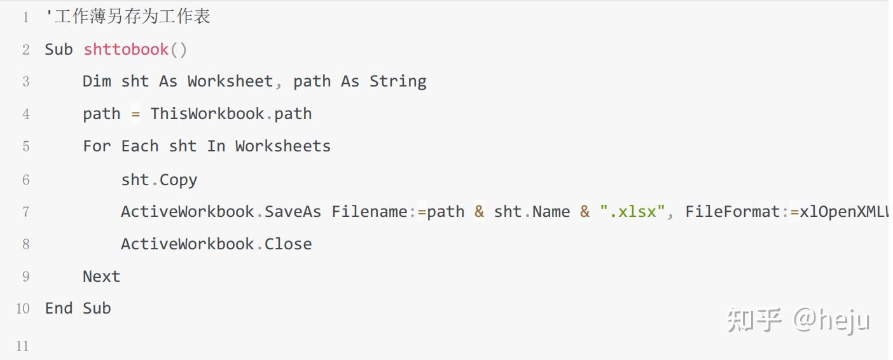
Task: Click the word Worksheet in the Dim statement
Action: tap(230, 81)
